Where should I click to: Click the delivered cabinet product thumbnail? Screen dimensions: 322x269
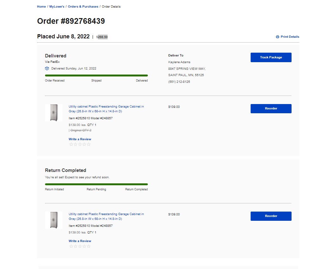click(x=54, y=113)
